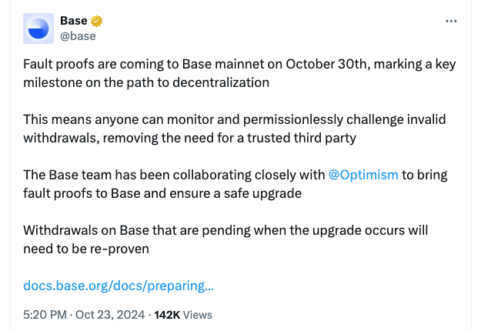481x331 pixels.
Task: Open the docs.base.org/docs/preparing link
Action: (119, 286)
